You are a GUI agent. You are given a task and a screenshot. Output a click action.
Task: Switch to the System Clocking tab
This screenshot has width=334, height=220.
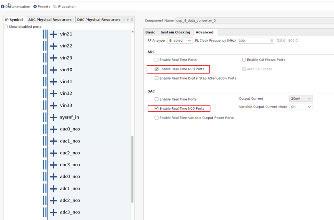tap(176, 32)
